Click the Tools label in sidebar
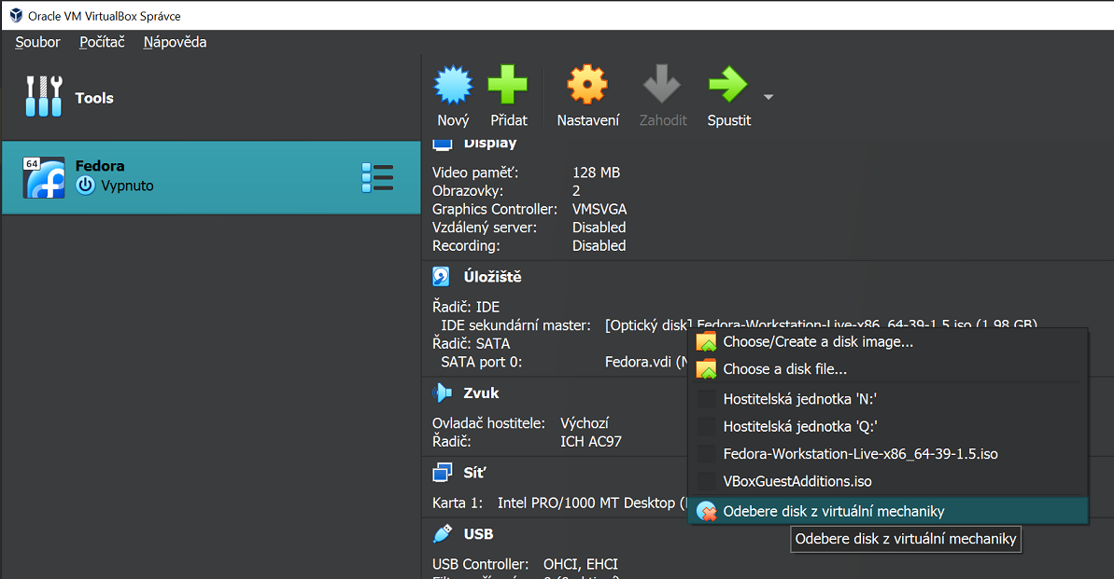Screen dimensions: 1114x579 94,98
